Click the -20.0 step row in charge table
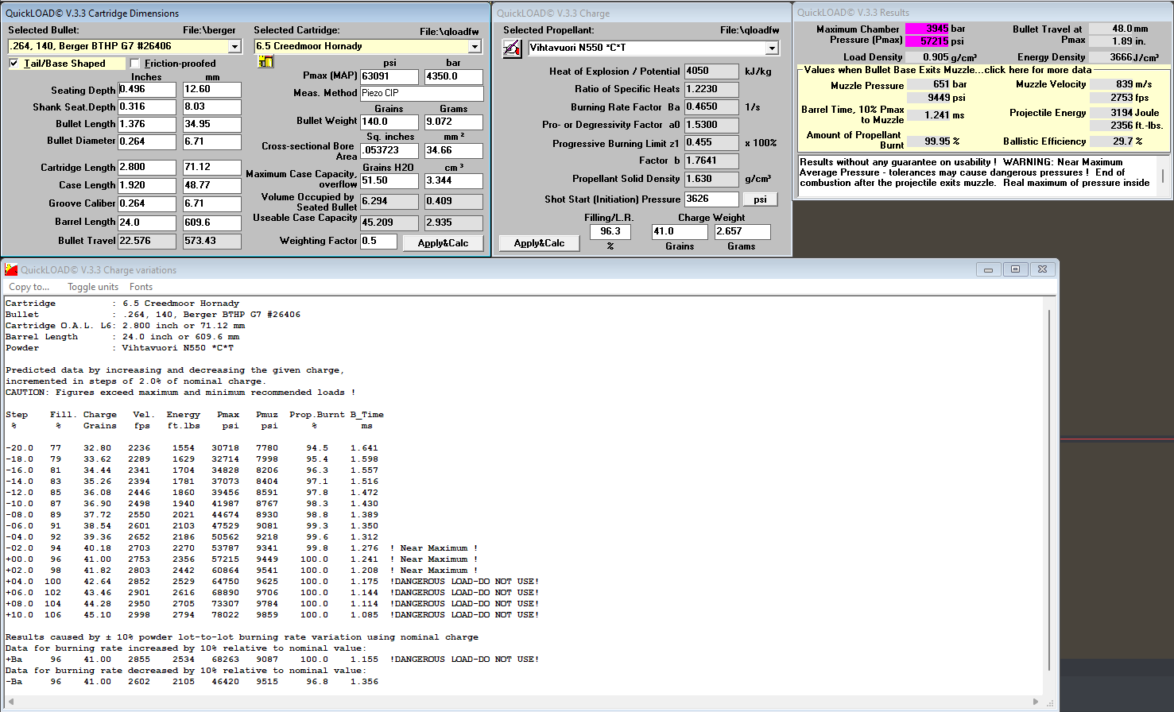The image size is (1174, 712). [192, 448]
